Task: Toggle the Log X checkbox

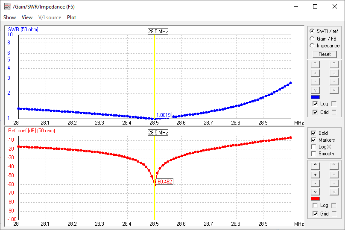Action: tap(314, 147)
